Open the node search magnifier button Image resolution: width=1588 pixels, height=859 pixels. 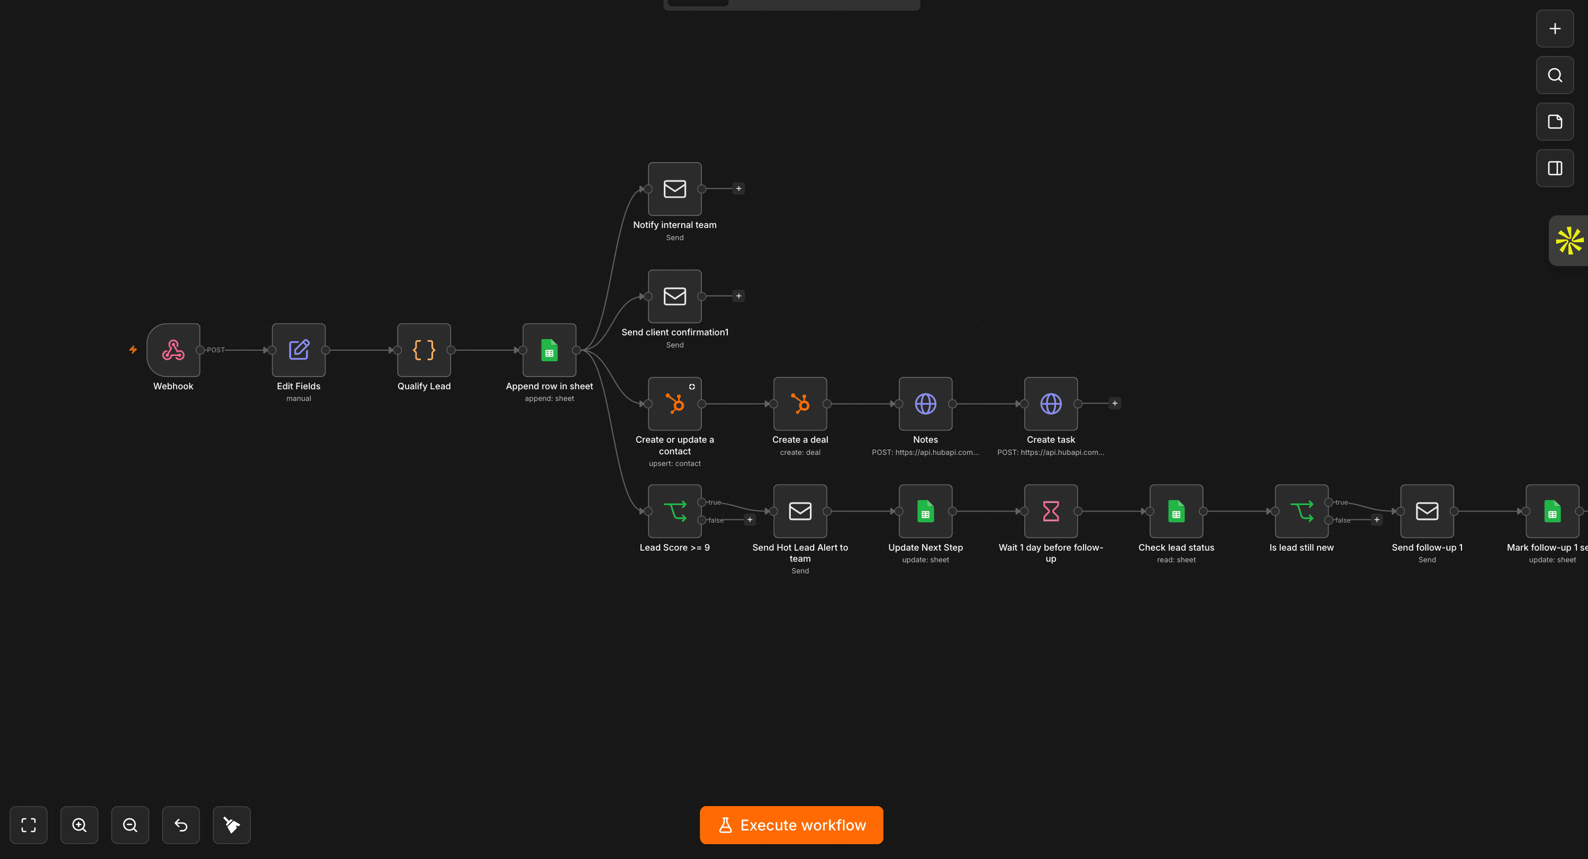coord(1555,75)
